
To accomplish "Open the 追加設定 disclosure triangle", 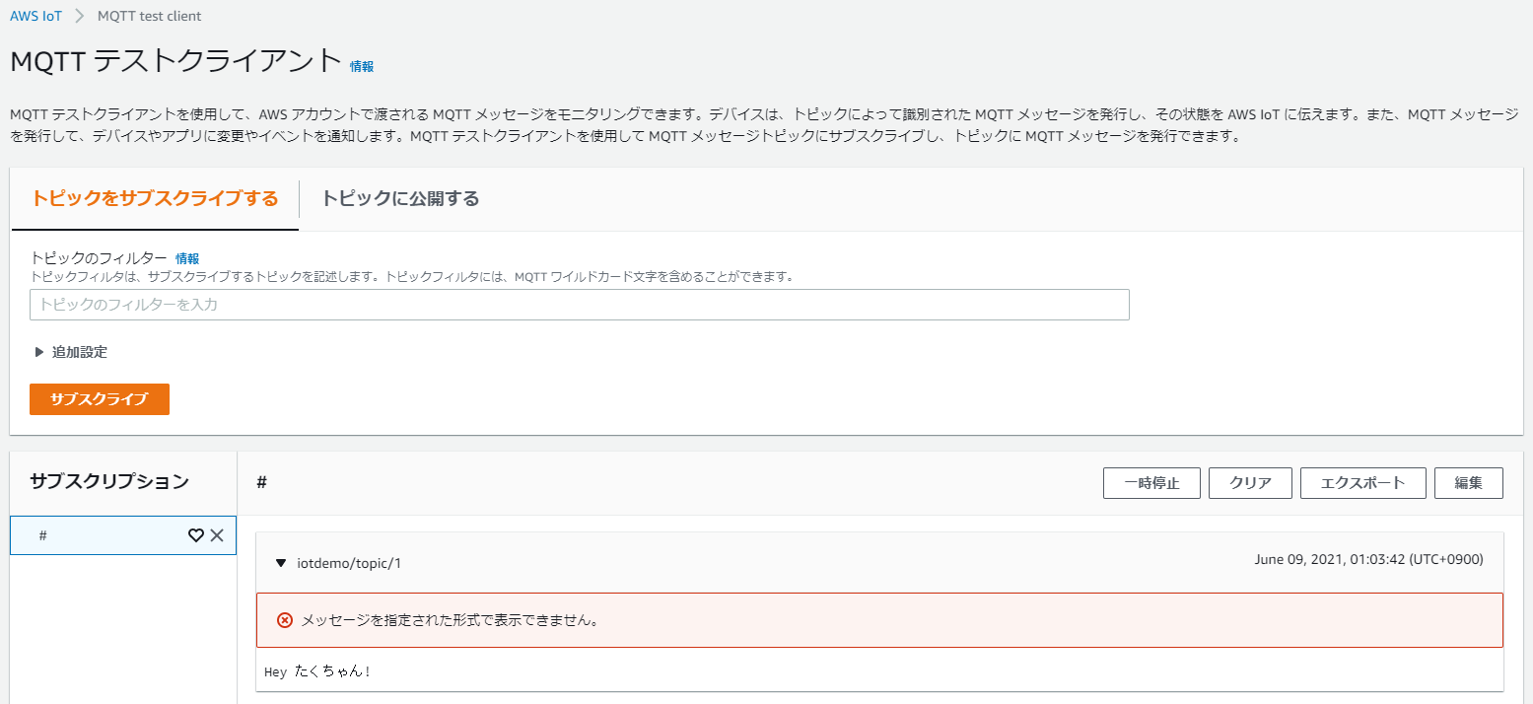I will 39,351.
